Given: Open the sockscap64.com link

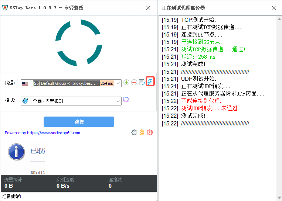Looking at the screenshot, I should pos(54,133).
